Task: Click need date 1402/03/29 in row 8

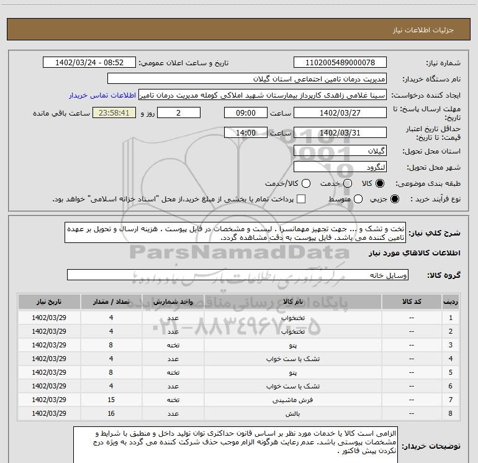Action: click(x=49, y=413)
